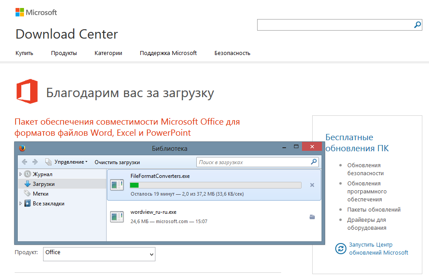
Task: Select Метки in the Library sidebar
Action: [40, 194]
